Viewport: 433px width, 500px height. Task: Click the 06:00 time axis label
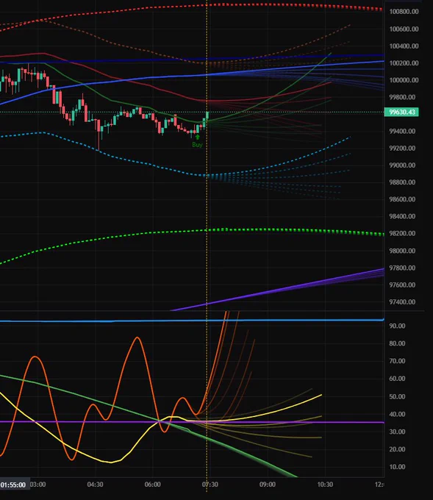(x=152, y=485)
